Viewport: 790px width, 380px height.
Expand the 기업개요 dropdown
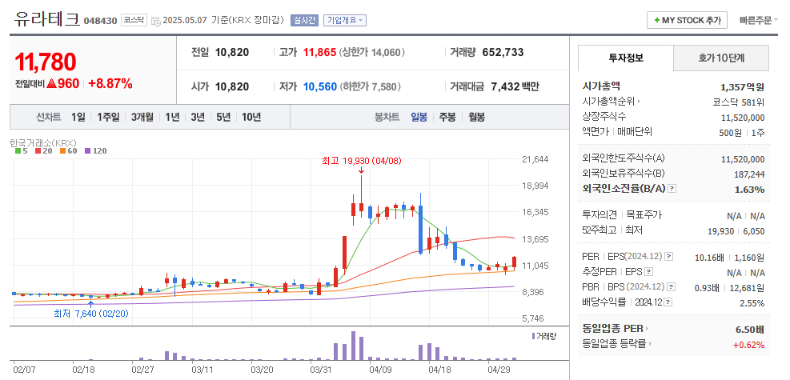pos(345,20)
